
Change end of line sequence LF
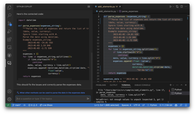(143, 105)
